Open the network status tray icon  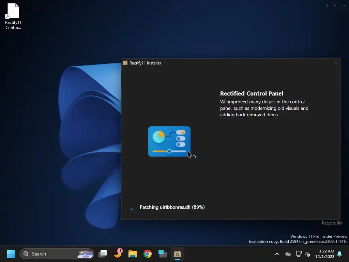tap(299, 254)
